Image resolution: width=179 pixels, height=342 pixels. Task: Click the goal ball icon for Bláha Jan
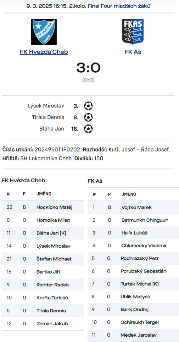[88, 129]
